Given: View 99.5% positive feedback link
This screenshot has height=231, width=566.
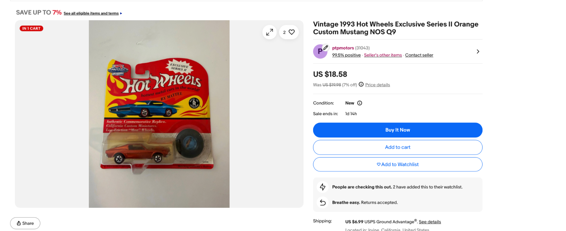Looking at the screenshot, I should (x=346, y=55).
